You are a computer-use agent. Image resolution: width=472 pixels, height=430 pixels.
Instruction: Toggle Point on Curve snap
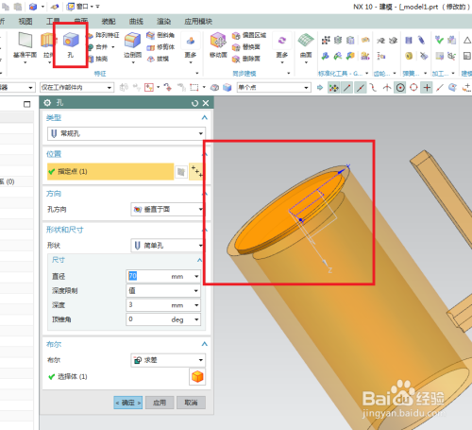pos(440,87)
